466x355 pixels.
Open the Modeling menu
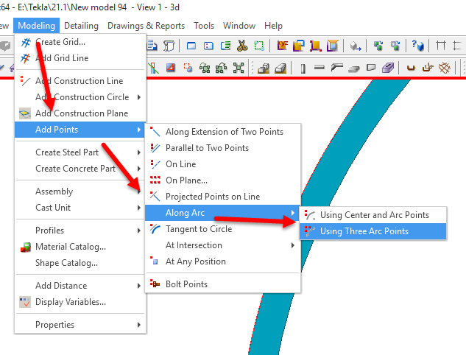point(36,26)
